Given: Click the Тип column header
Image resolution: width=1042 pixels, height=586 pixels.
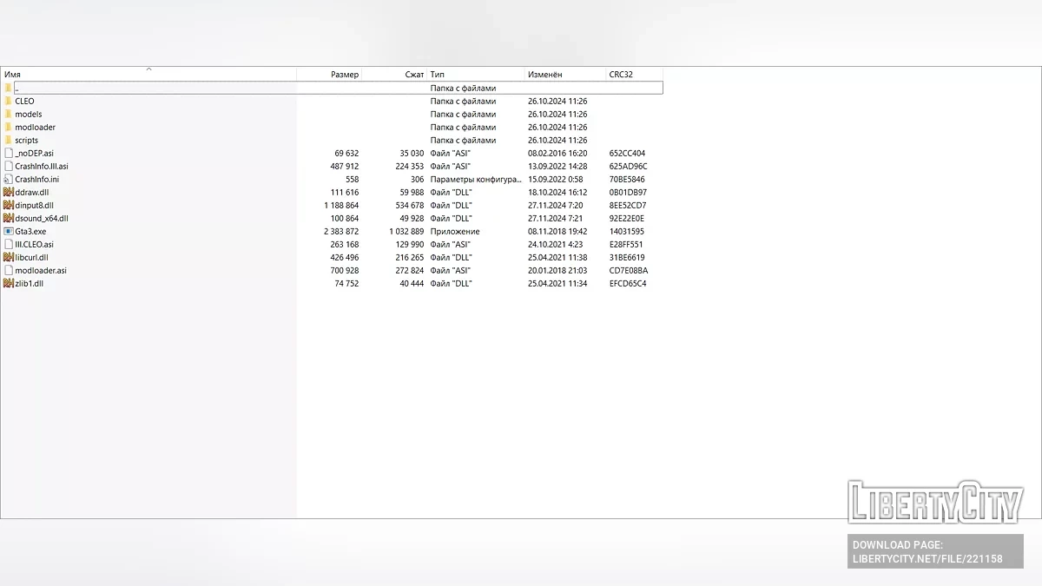Looking at the screenshot, I should tap(437, 75).
